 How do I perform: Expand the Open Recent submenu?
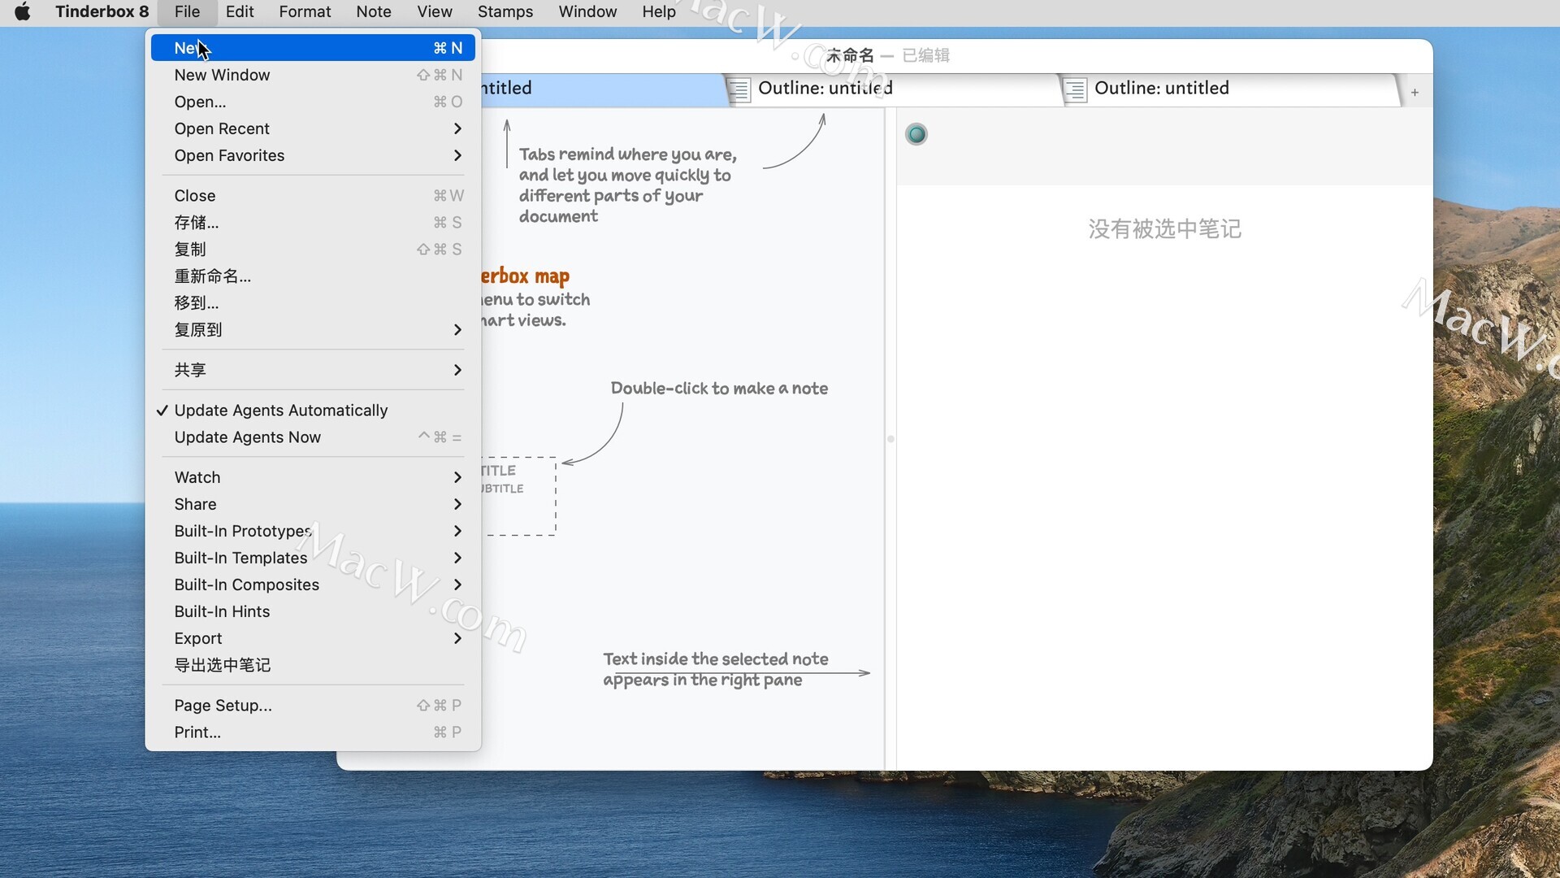[x=313, y=128]
